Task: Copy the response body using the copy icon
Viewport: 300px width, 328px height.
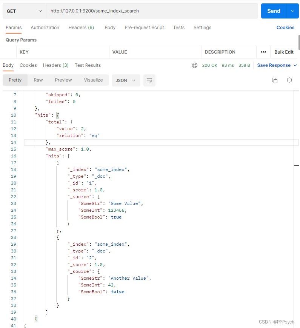Action: [x=275, y=80]
